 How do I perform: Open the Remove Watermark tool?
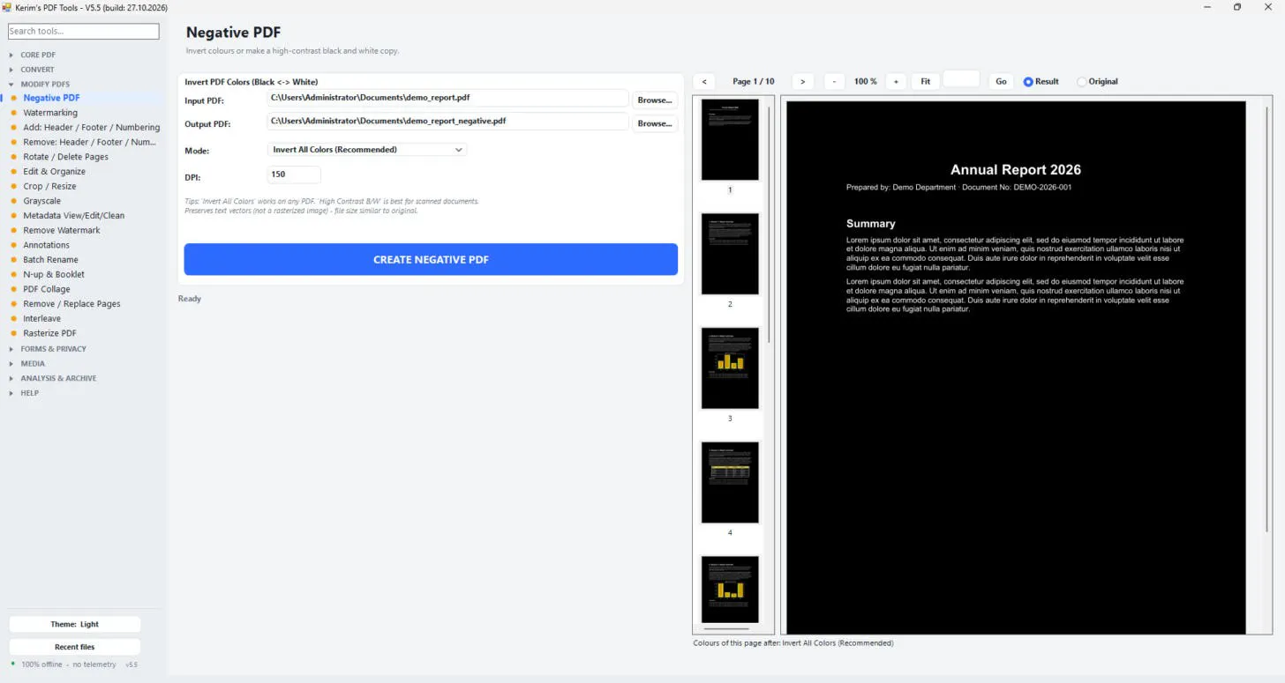[62, 231]
